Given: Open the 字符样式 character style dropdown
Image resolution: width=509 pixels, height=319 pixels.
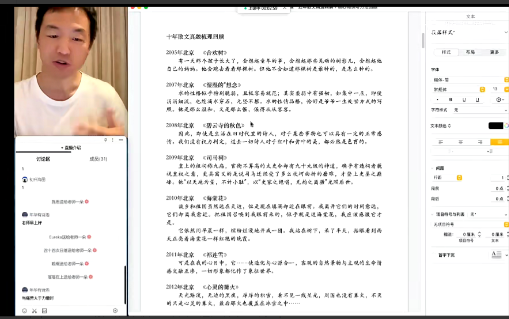Looking at the screenshot, I should [x=479, y=110].
